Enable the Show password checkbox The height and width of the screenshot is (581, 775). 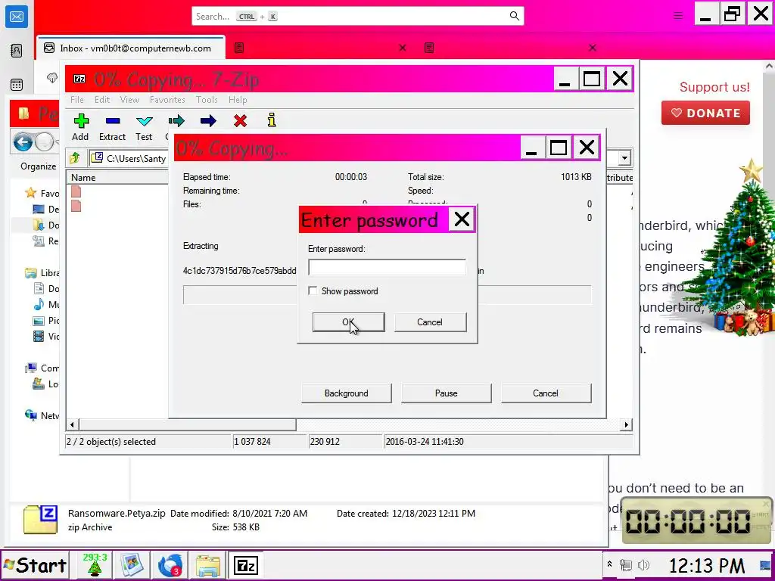click(313, 291)
